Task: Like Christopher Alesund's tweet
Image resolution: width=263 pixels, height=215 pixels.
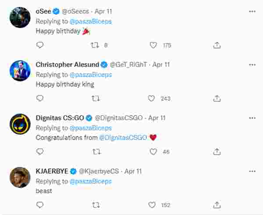Action: point(151,98)
